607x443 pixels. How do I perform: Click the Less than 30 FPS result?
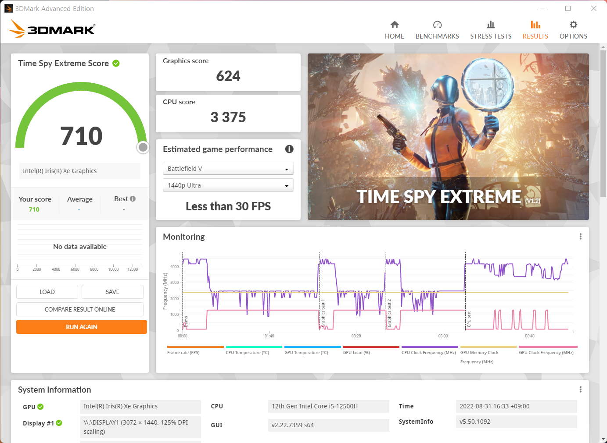point(228,206)
